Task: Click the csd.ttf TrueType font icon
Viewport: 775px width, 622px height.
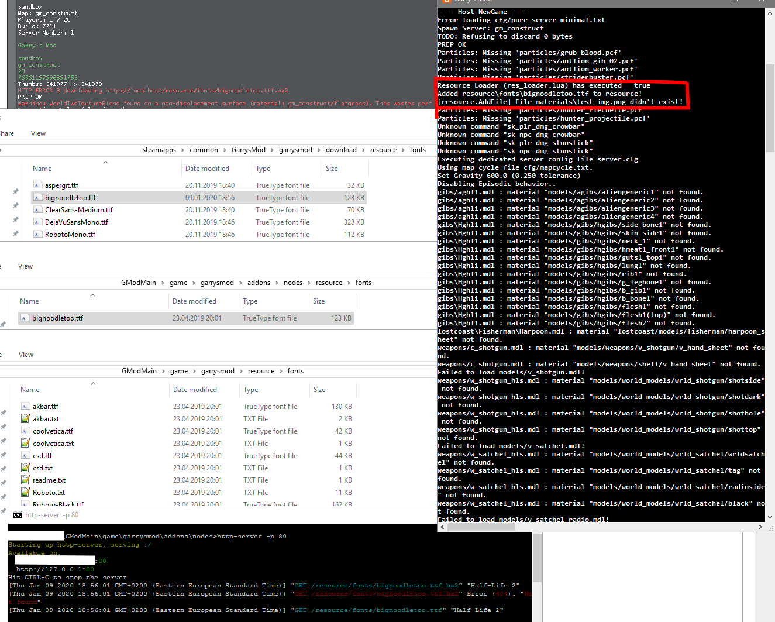Action: [x=25, y=455]
